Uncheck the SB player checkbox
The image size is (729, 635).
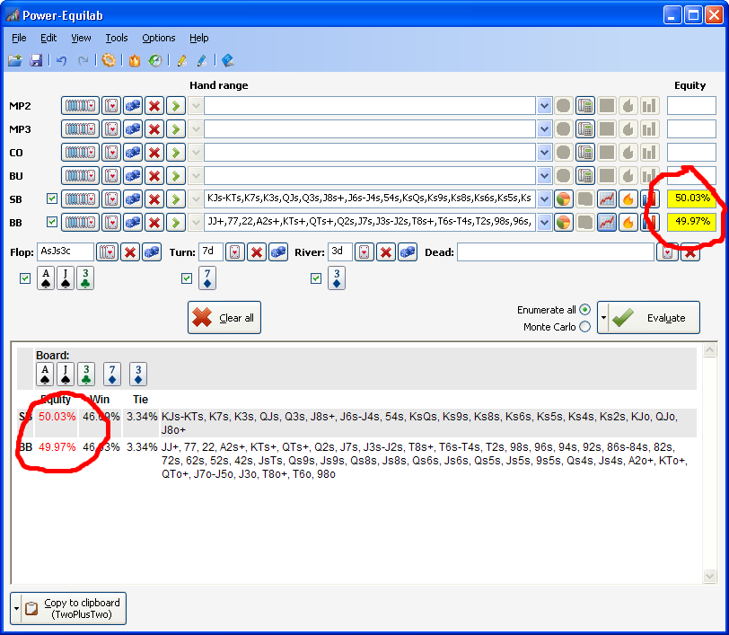pyautogui.click(x=52, y=198)
